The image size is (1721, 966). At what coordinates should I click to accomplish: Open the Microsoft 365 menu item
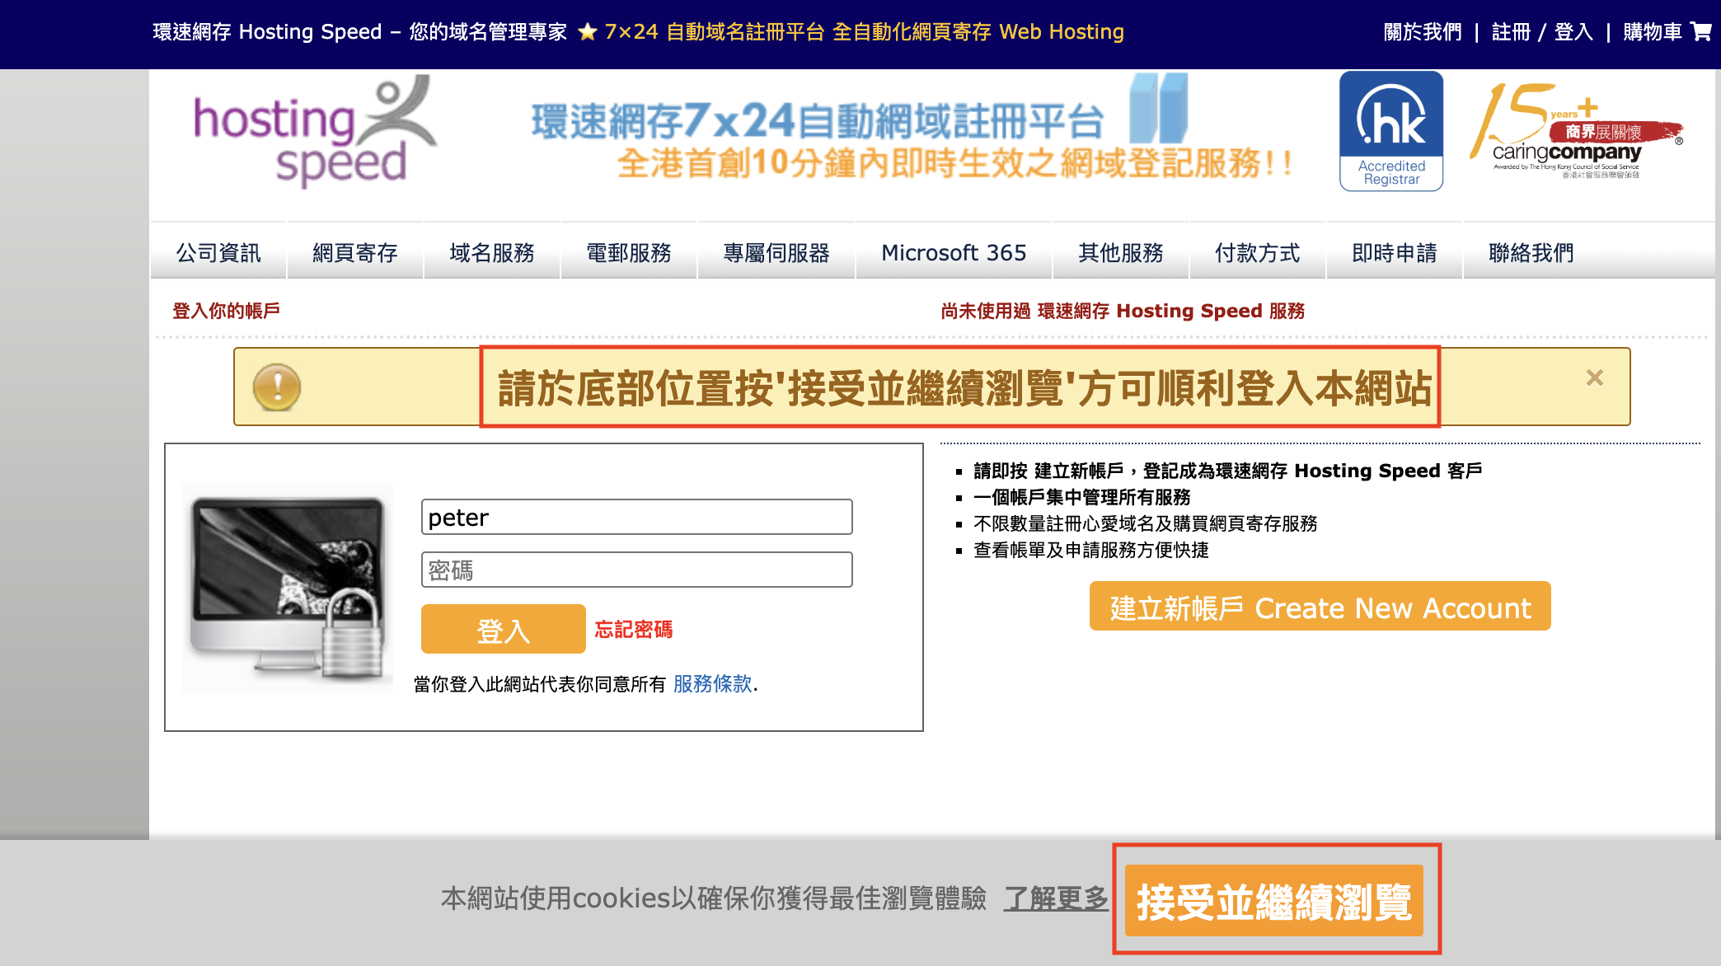click(x=954, y=252)
